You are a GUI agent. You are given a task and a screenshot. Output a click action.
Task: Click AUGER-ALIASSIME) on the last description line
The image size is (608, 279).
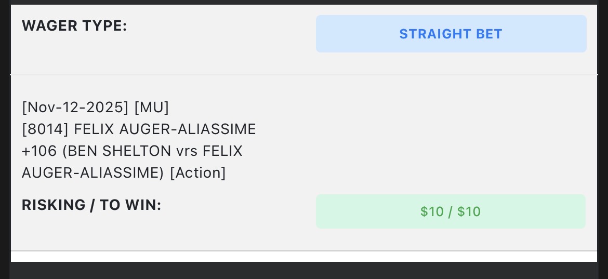(93, 172)
